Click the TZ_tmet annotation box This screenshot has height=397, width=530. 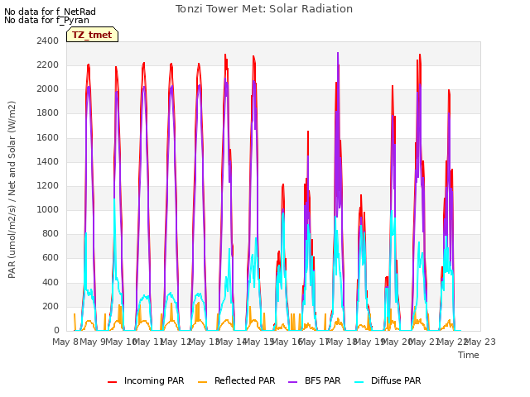92,35
